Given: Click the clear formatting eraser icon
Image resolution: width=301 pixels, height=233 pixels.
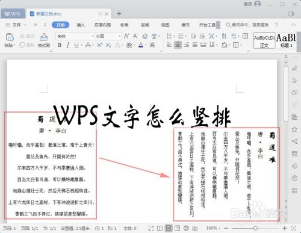Looking at the screenshot, I should [x=144, y=36].
